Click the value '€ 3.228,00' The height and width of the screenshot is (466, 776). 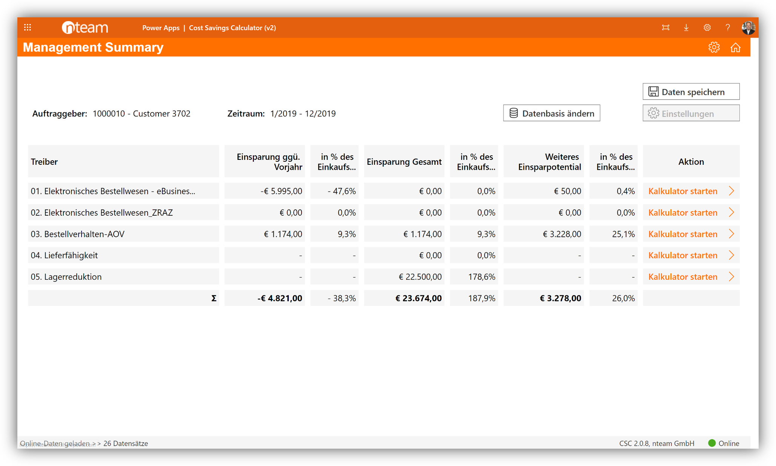tap(562, 234)
